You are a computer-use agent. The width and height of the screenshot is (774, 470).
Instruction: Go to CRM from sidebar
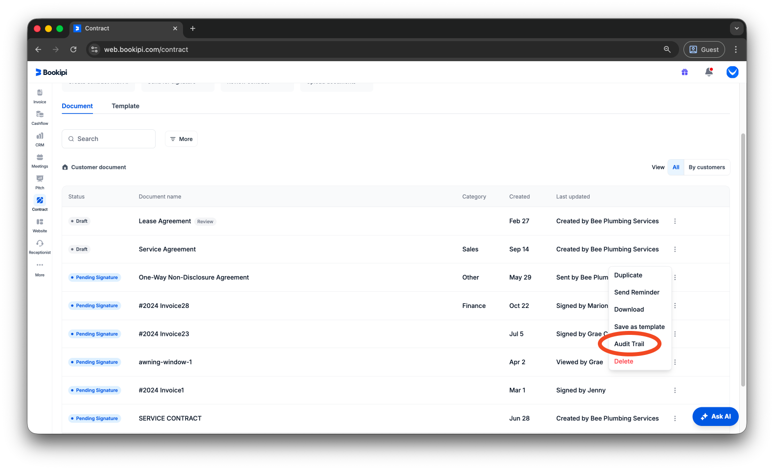pos(40,140)
